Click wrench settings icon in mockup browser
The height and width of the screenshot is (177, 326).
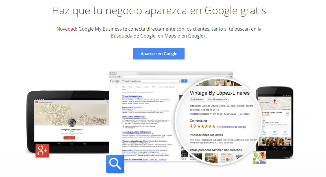231,77
